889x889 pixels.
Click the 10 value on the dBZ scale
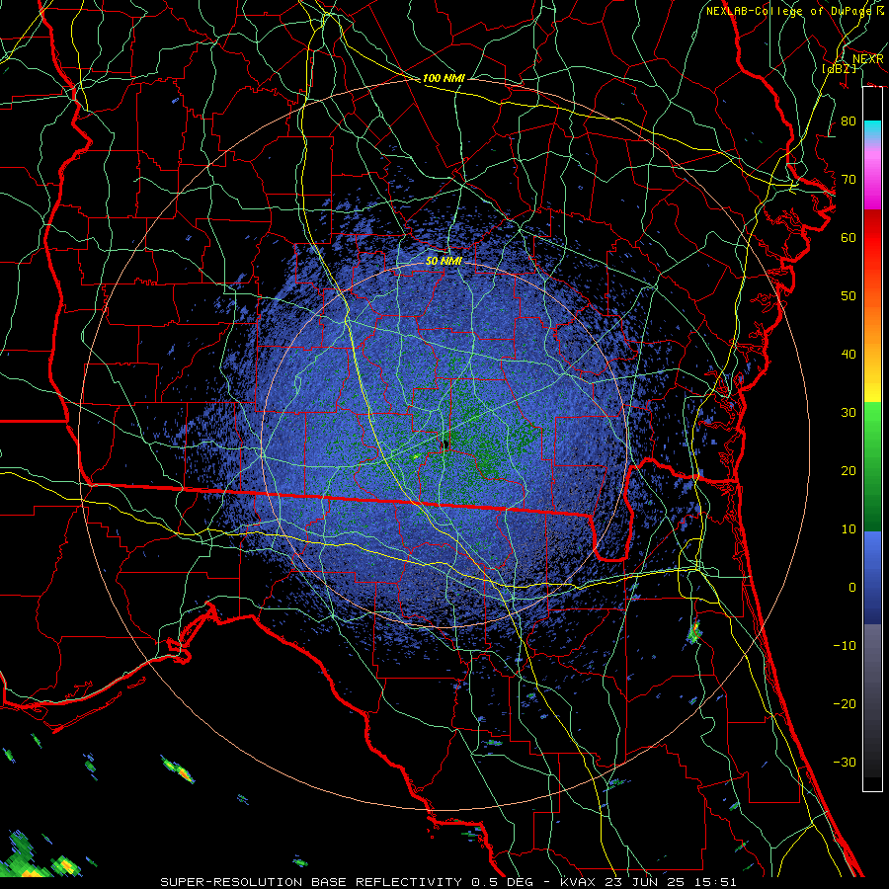coord(849,529)
